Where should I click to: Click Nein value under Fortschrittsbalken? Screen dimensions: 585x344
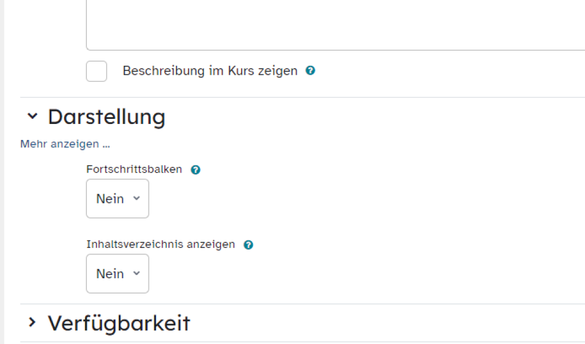pos(110,199)
